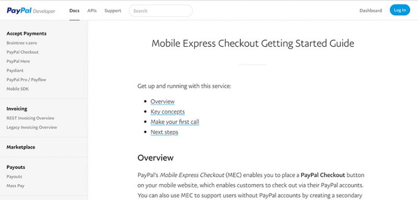Click the PayPal Developer logo
The width and height of the screenshot is (418, 200).
coord(31,10)
